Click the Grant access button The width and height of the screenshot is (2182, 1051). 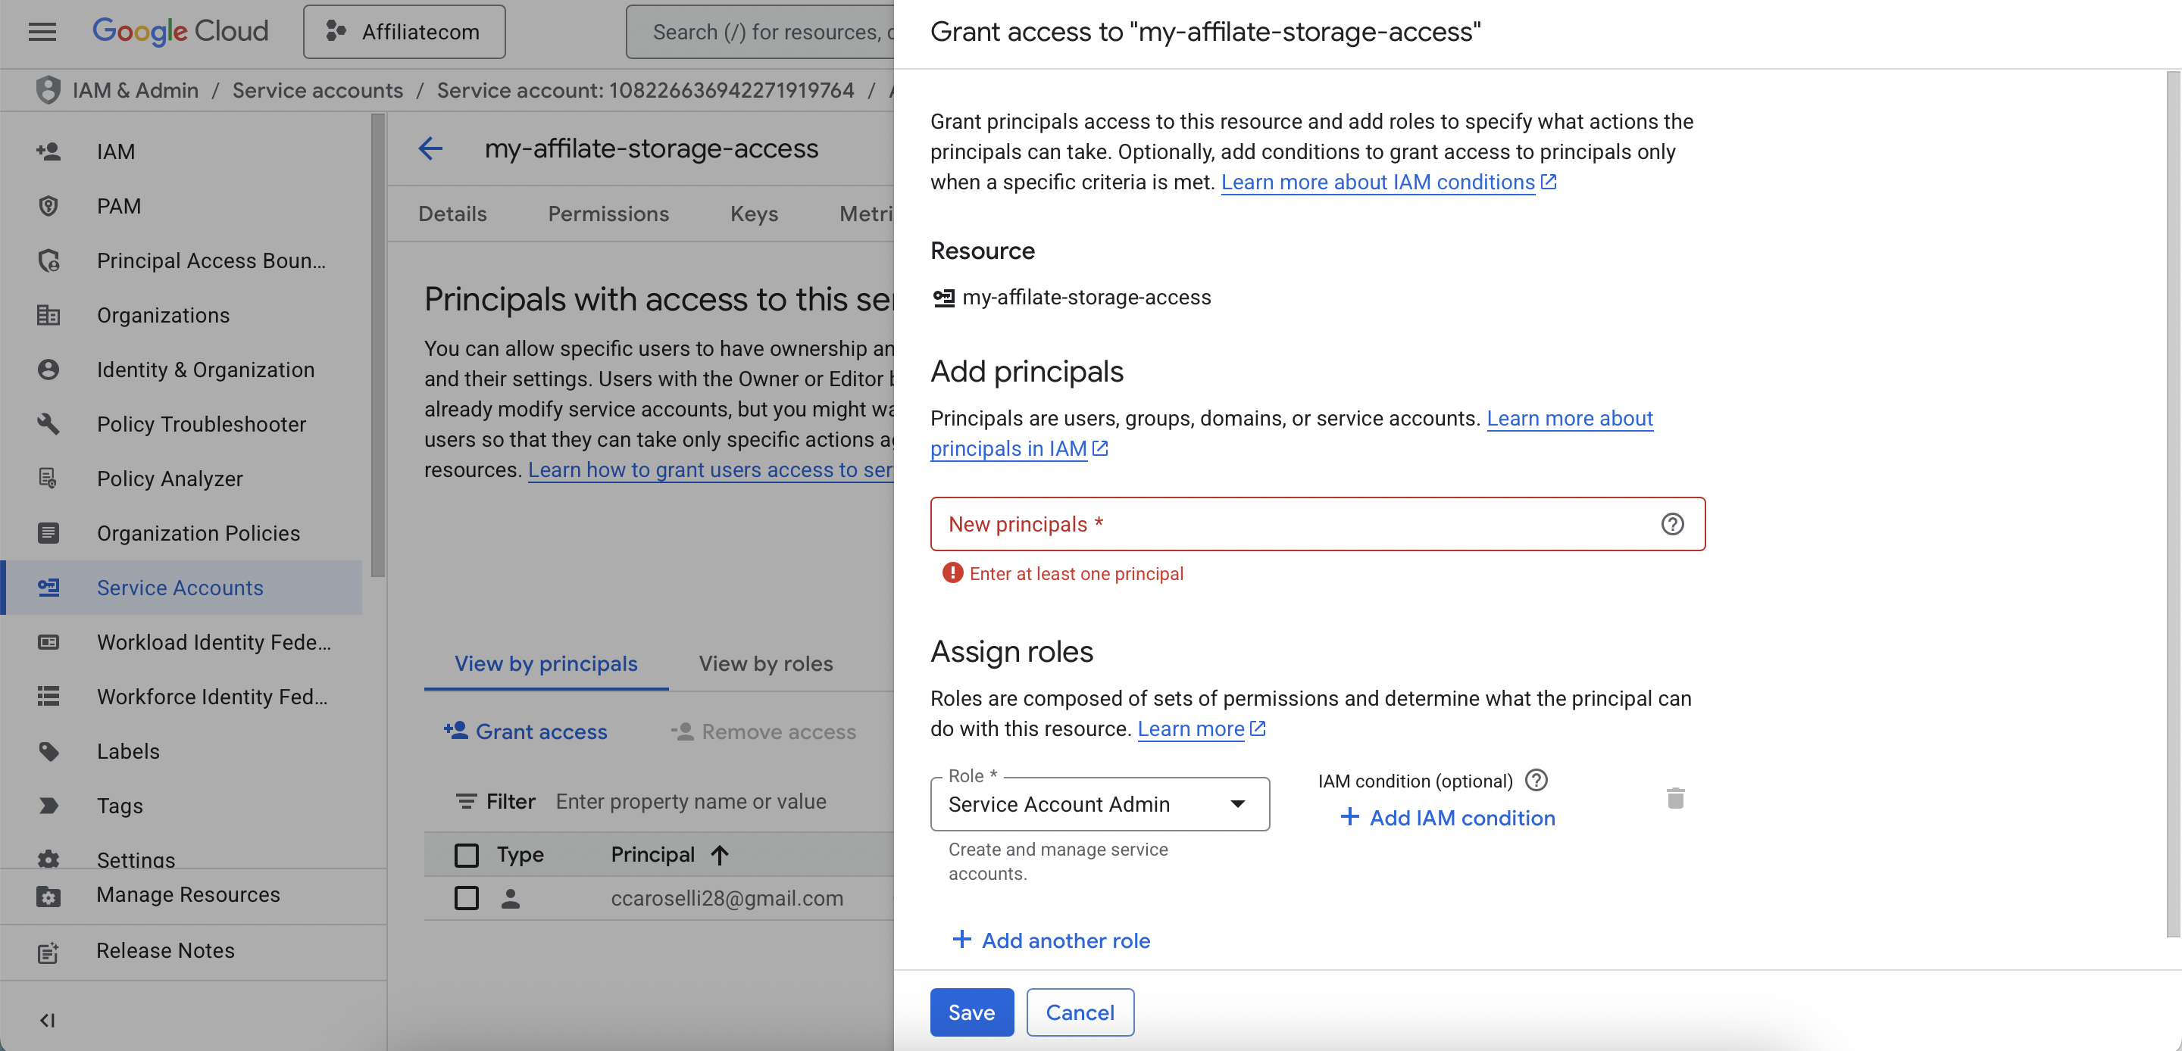[x=526, y=731]
